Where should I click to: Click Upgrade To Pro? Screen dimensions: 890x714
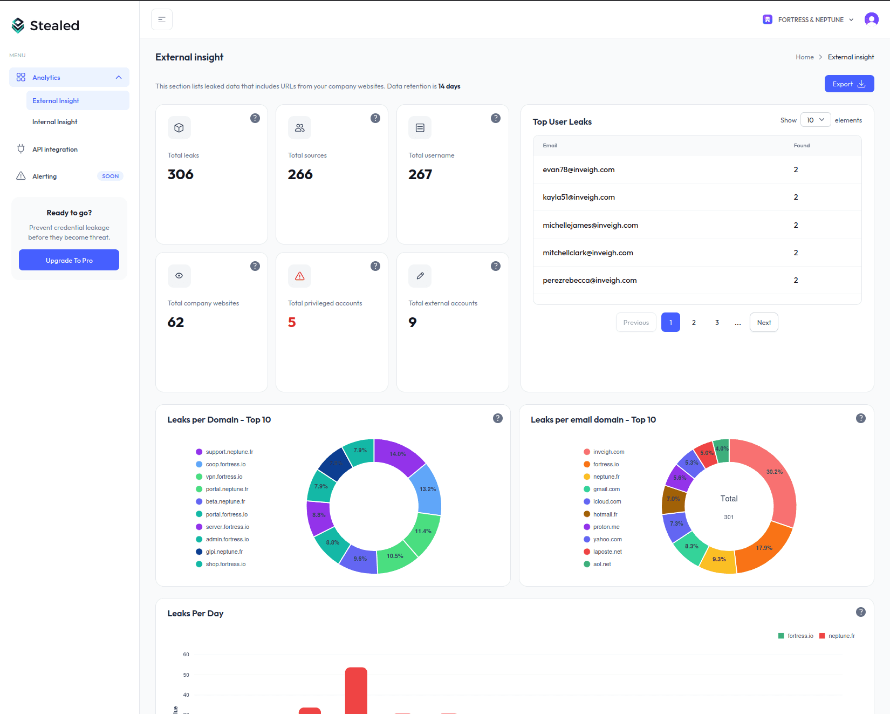click(69, 260)
